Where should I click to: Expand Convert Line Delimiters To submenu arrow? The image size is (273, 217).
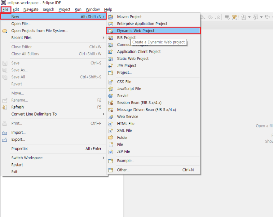[x=103, y=114]
